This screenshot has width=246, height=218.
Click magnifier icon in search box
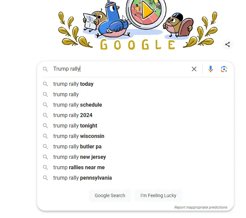point(45,69)
